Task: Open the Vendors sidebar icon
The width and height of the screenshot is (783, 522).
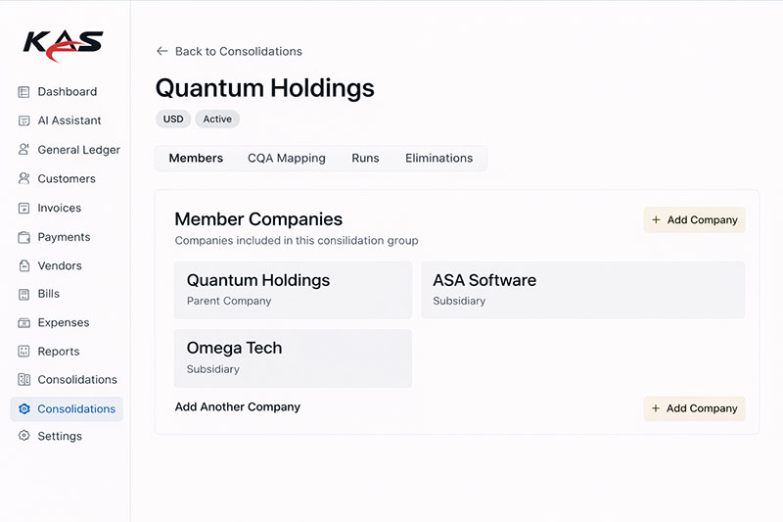Action: click(24, 265)
